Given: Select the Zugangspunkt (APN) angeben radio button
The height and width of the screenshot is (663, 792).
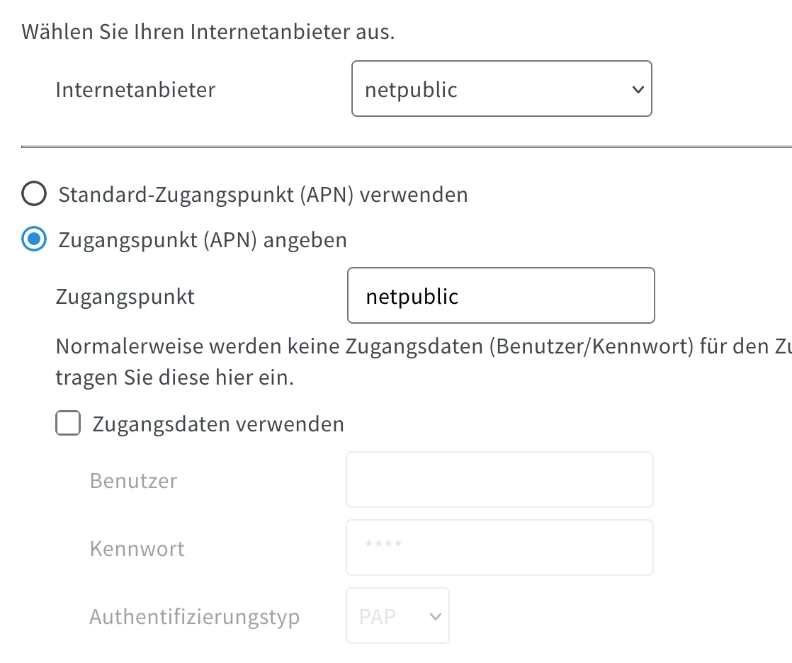Looking at the screenshot, I should [34, 239].
